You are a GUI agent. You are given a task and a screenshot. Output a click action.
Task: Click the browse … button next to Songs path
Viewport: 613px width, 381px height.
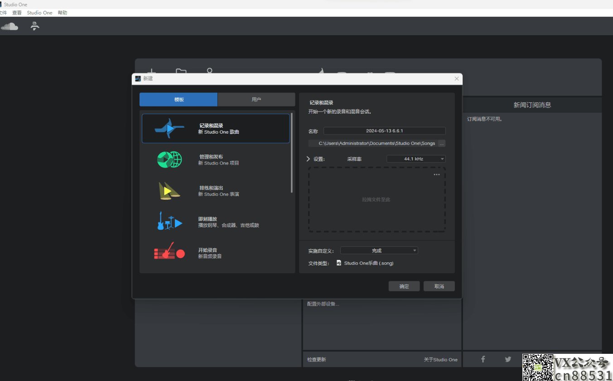[x=442, y=143]
